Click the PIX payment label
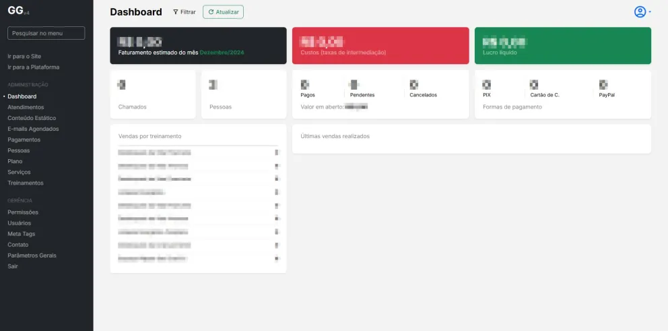668x331 pixels. 487,95
